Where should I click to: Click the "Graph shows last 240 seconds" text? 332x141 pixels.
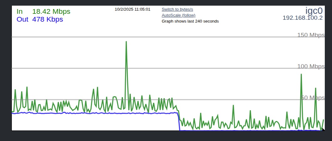click(x=190, y=21)
